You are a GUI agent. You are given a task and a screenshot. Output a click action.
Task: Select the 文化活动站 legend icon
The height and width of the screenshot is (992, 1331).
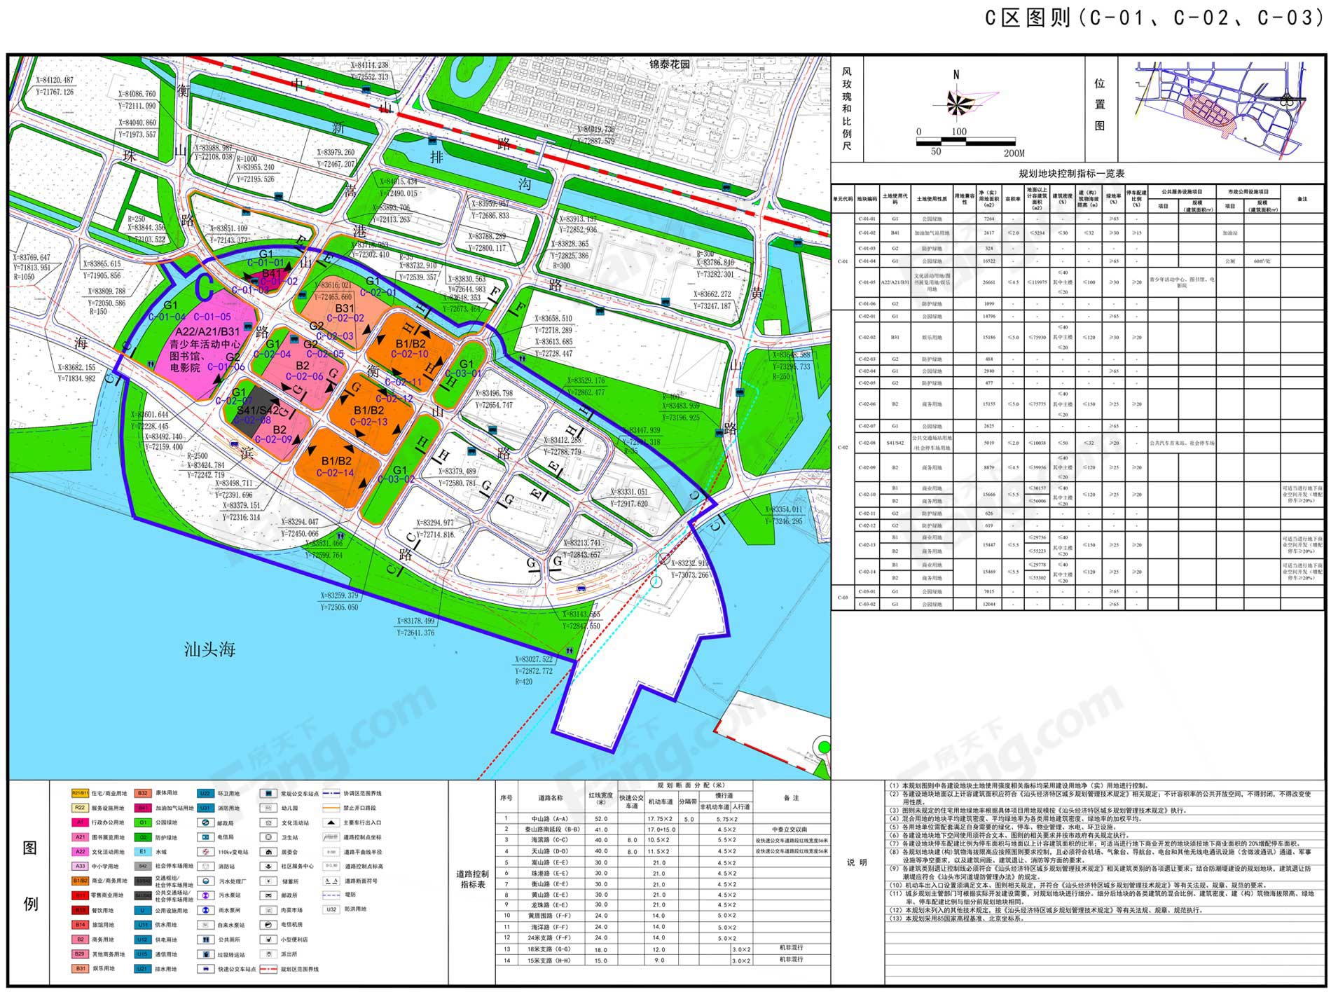pos(268,822)
